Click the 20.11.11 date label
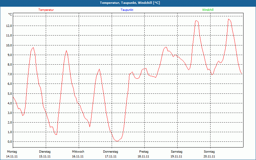The width and height of the screenshot is (256, 160). click(x=209, y=156)
